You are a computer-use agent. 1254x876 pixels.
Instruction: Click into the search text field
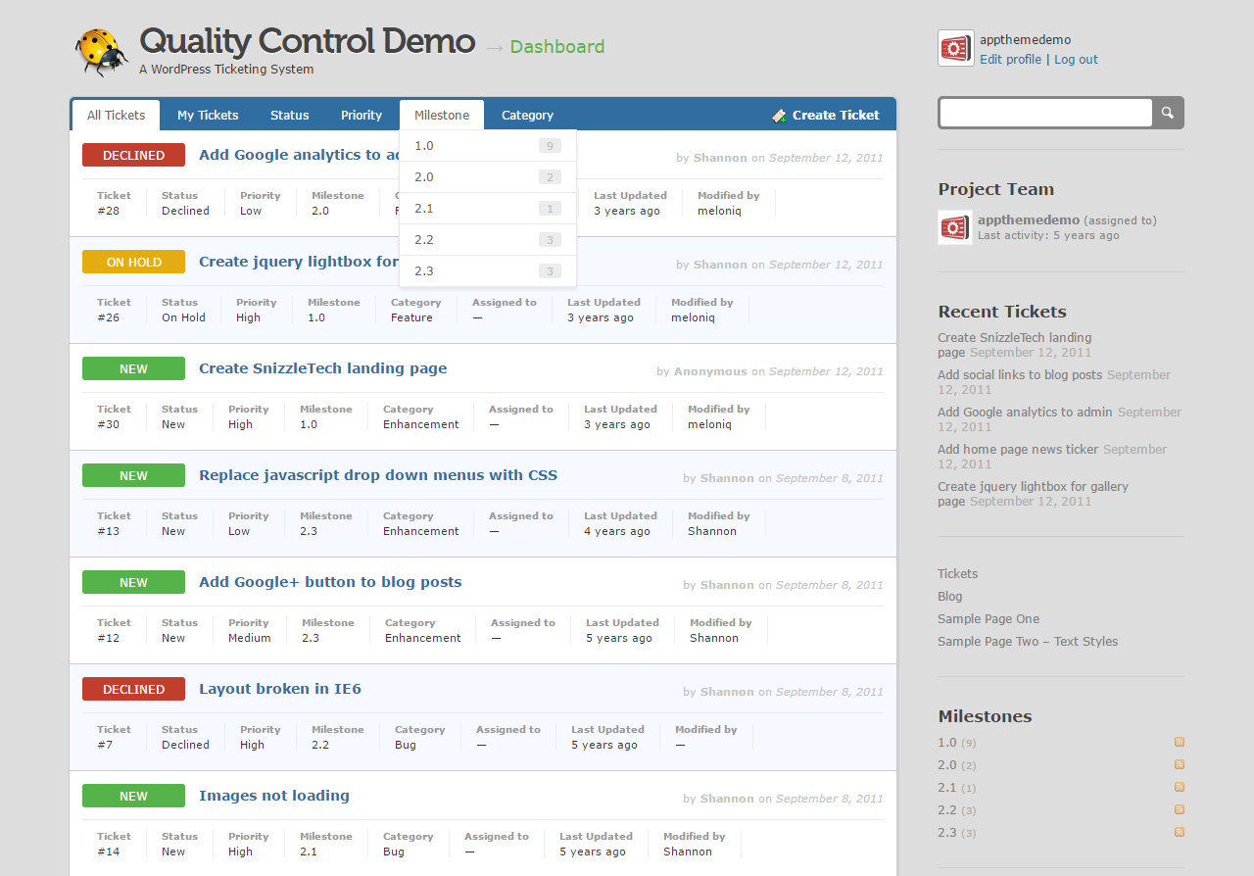pos(1045,113)
